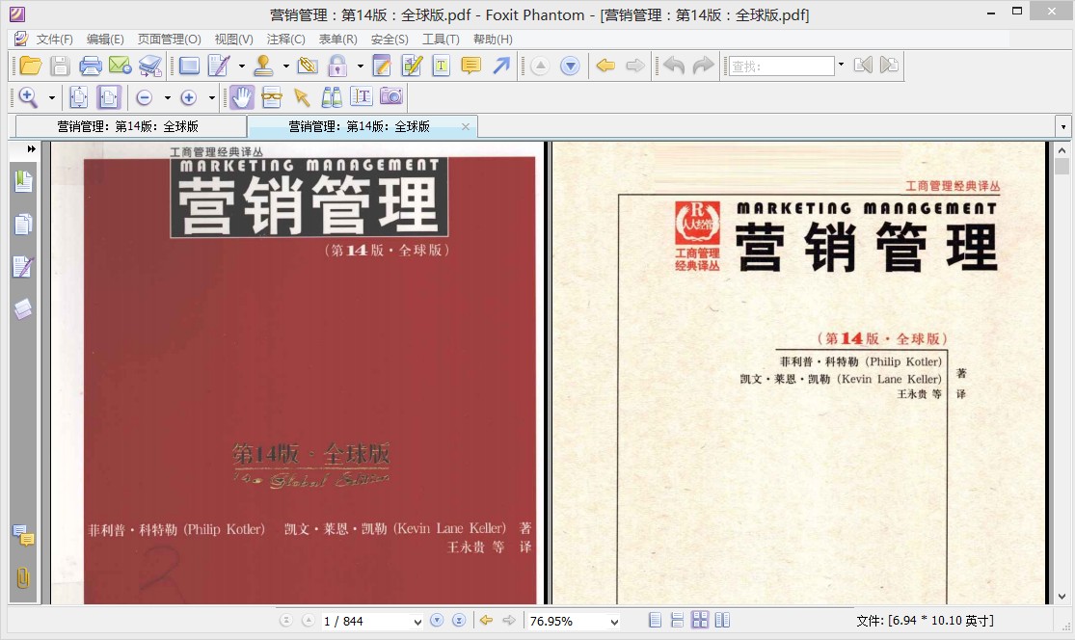
Task: Open the bookmarks panel in sidebar
Action: pos(23,181)
